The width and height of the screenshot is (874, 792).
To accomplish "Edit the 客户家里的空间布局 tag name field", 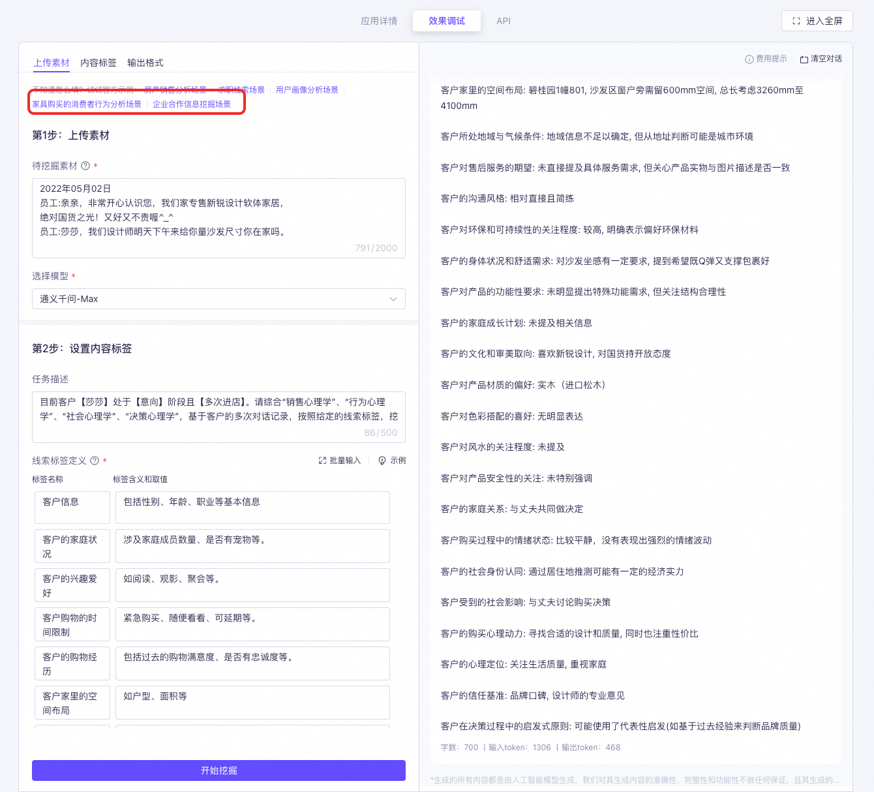I will (x=72, y=703).
